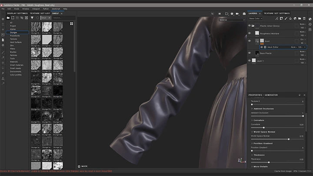
Task: Hide the Plastic Armor Glossy layer
Action: click(250, 26)
